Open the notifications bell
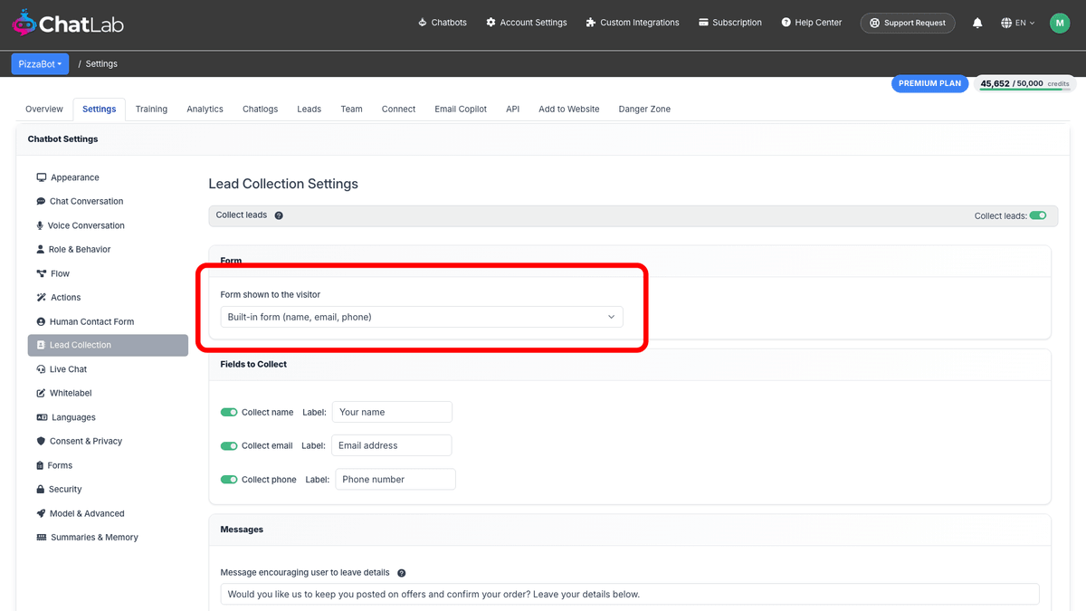 point(977,23)
